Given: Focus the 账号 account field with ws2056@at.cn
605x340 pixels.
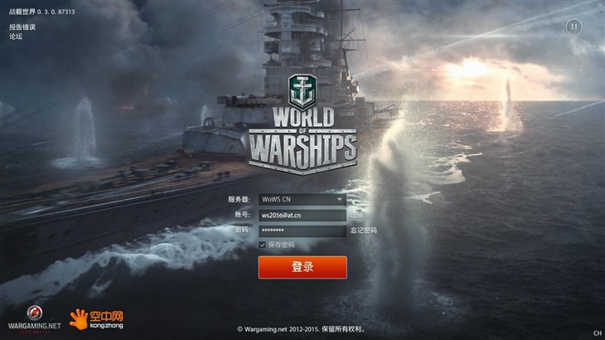Looking at the screenshot, I should coord(302,216).
